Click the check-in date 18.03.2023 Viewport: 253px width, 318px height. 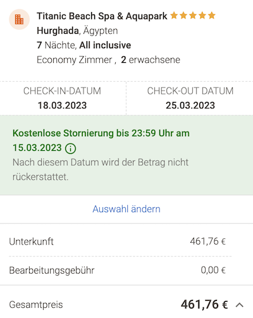coord(62,105)
